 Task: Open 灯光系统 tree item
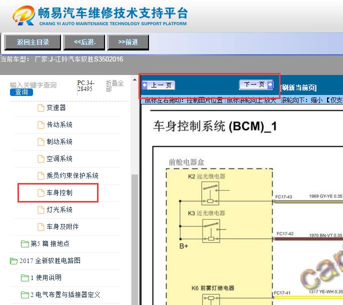point(59,209)
